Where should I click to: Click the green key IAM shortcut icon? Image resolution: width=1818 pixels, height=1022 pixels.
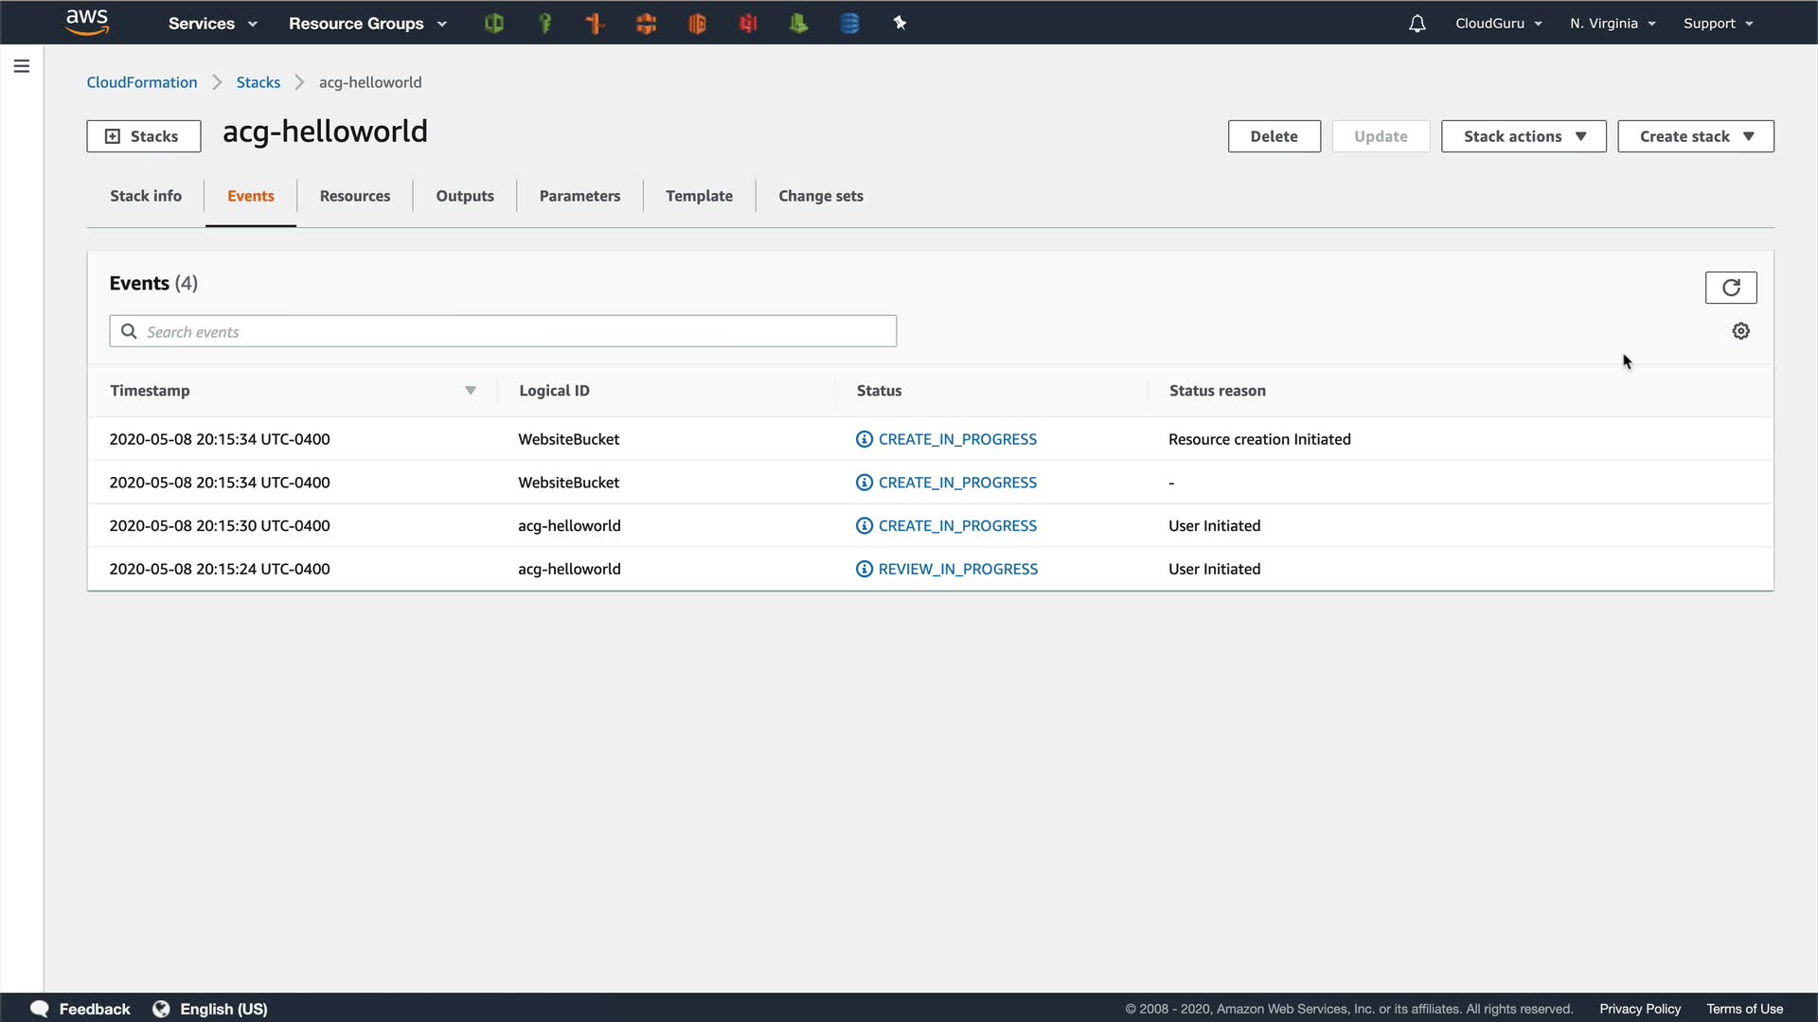[x=544, y=24]
